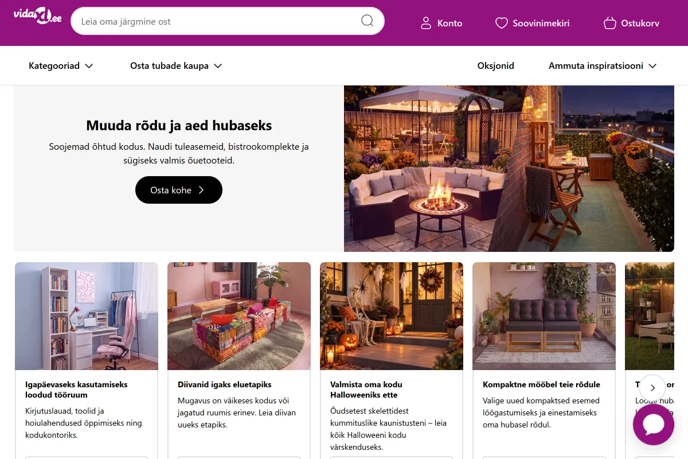Screen dimensions: 688x459
Task: Open the chat bubble widget
Action: [x=654, y=425]
